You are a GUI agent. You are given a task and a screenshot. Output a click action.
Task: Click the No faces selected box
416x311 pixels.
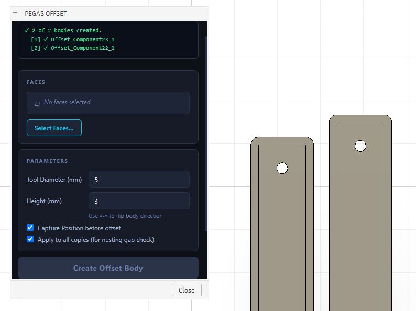108,103
